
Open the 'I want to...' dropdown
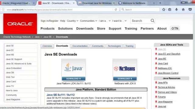point(119,21)
